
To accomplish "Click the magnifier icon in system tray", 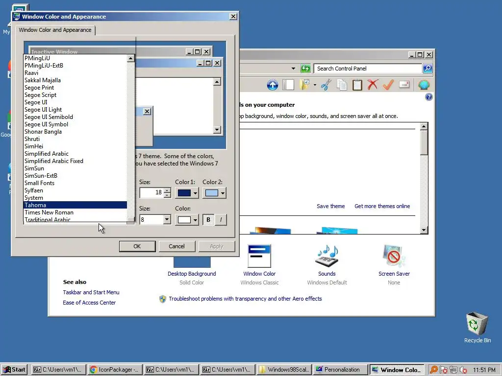I will click(x=433, y=370).
